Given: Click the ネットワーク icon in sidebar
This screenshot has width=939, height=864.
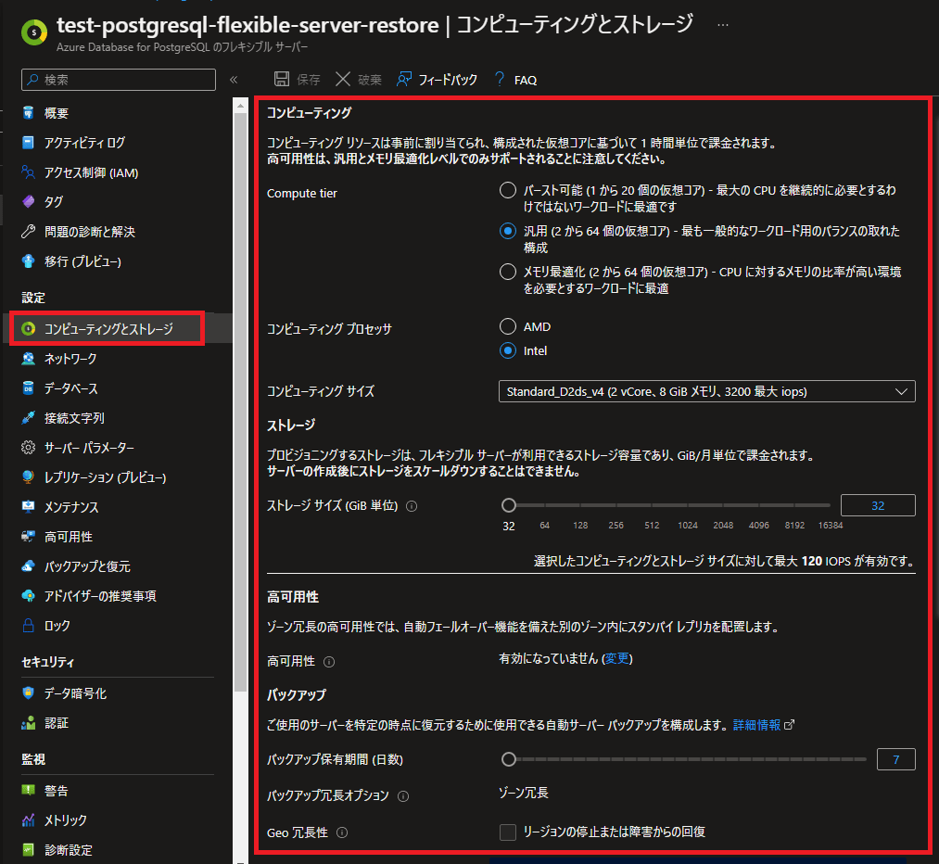Looking at the screenshot, I should coord(28,359).
